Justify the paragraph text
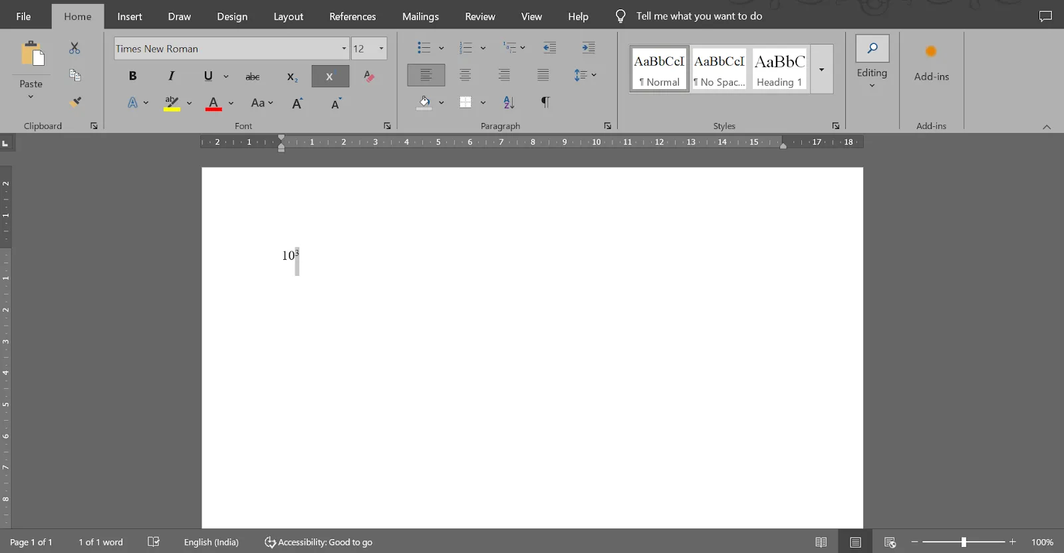The height and width of the screenshot is (553, 1064). (x=543, y=75)
